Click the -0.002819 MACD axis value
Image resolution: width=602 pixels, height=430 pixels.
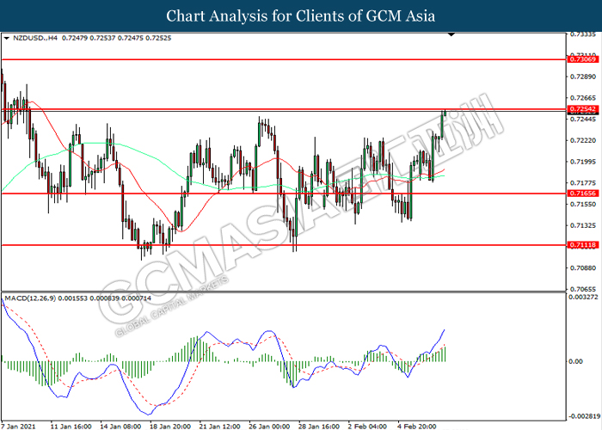580,415
